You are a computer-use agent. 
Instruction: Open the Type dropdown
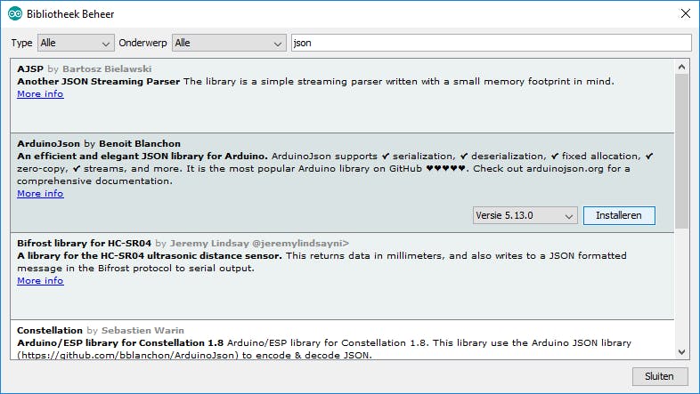tap(76, 43)
